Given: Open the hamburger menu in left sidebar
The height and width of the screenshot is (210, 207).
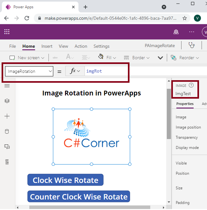Looking at the screenshot, I should [x=7, y=86].
